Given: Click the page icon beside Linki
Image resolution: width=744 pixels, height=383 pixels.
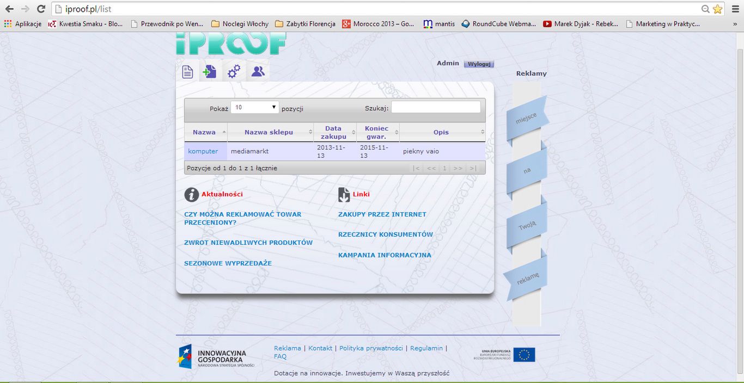Looking at the screenshot, I should 344,193.
